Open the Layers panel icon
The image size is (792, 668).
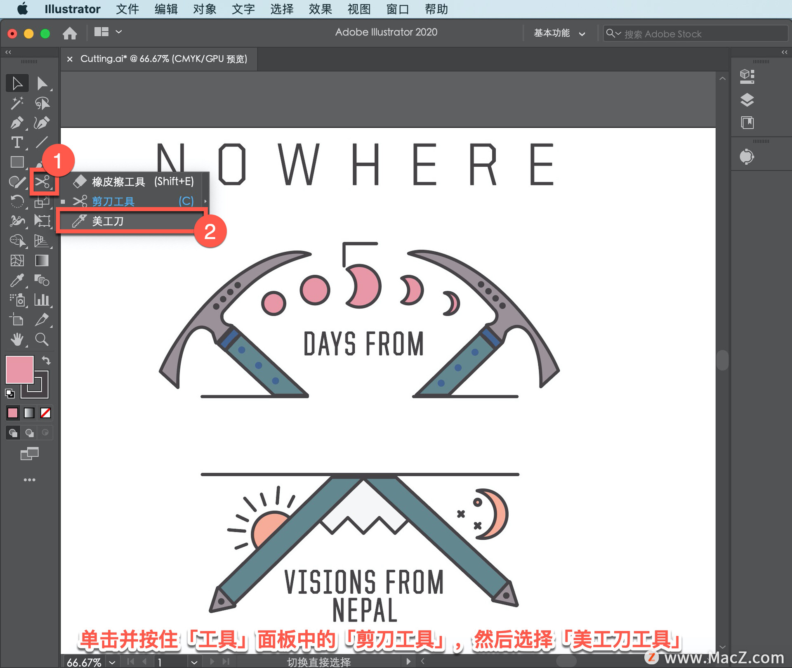tap(747, 100)
